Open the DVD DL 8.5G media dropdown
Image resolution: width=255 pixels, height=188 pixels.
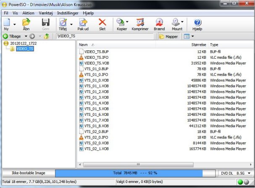236,173
